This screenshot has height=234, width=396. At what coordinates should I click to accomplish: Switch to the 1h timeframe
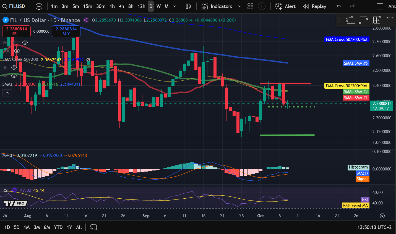click(112, 6)
